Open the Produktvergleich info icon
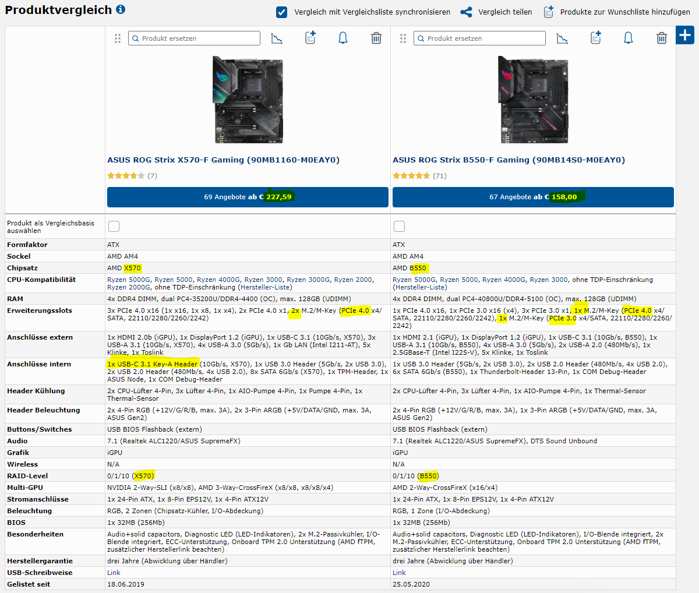 click(121, 9)
